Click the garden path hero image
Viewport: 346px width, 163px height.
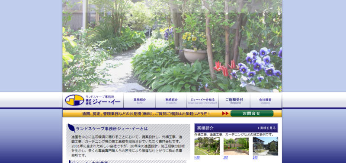tap(172, 46)
